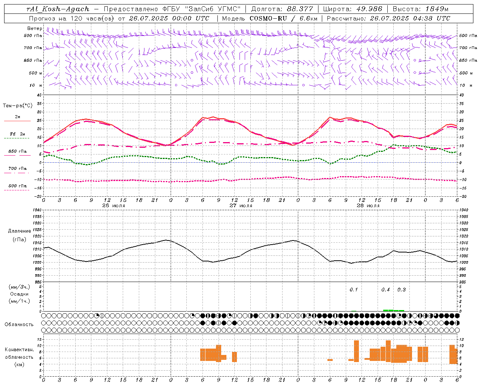Select the latitude value Широта: 49.986
Image resolution: width=479 pixels, height=383 pixels.
click(x=353, y=9)
